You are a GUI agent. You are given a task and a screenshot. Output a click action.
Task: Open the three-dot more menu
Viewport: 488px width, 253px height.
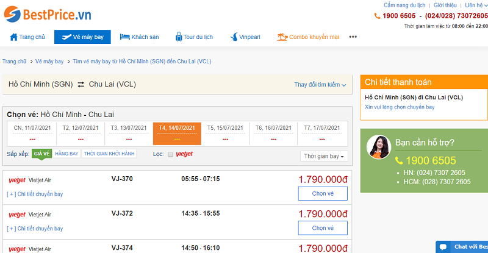coord(353,37)
